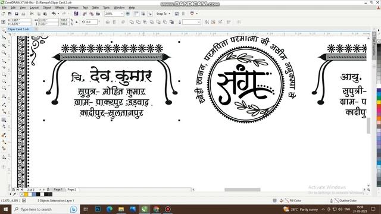Image resolution: width=381 pixels, height=214 pixels.
Task: Open the outline width dropdown
Action: pyautogui.click(x=199, y=22)
